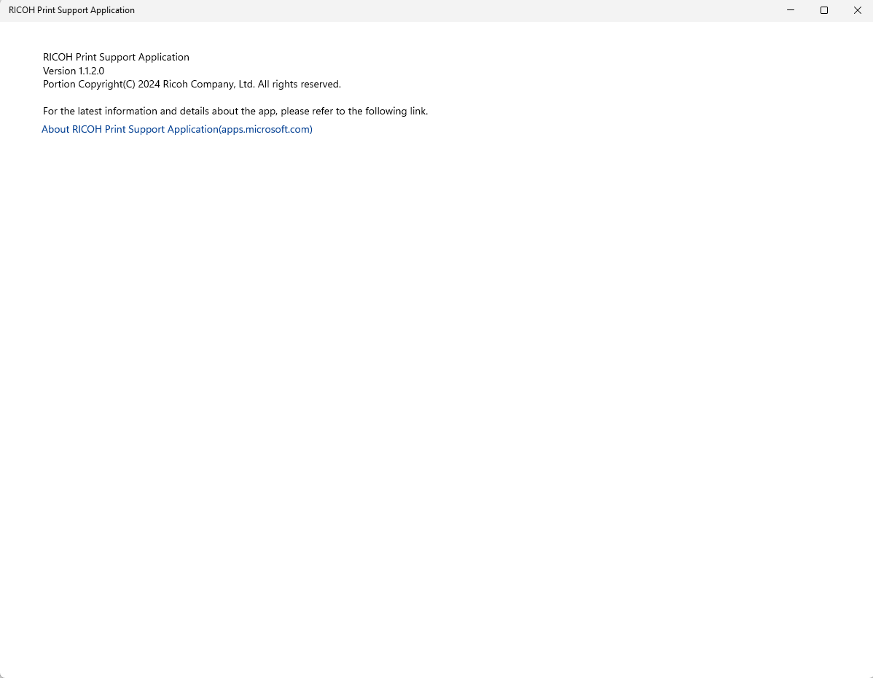
Task: Click the word Version in the body
Action: (59, 71)
